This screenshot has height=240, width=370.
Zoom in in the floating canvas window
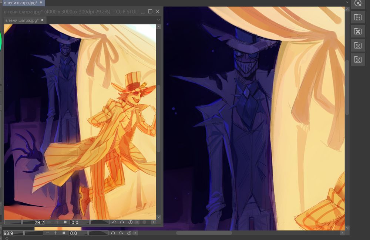[x=57, y=222]
